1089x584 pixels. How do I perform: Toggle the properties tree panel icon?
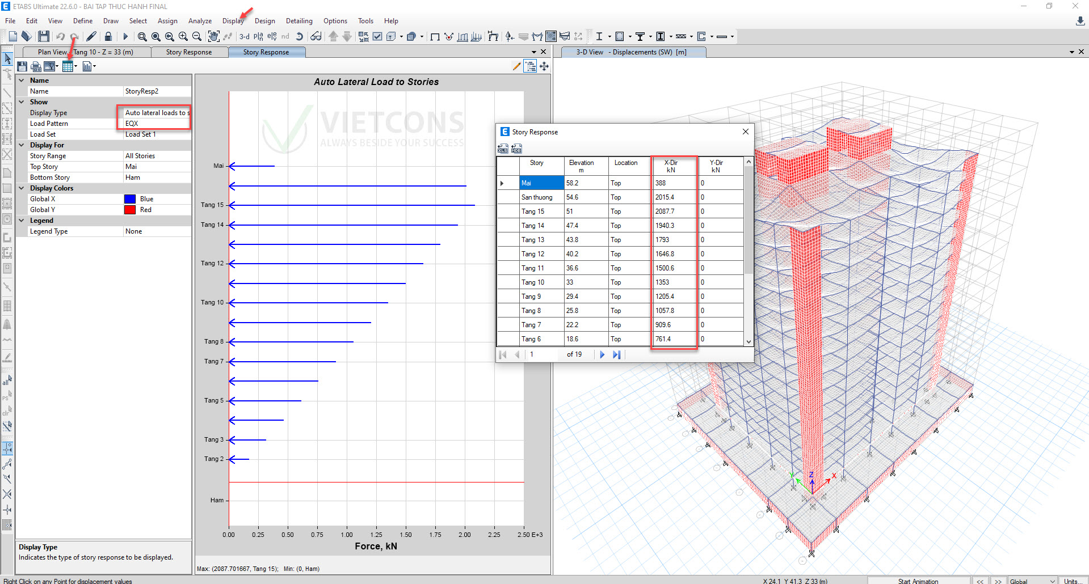(x=531, y=66)
